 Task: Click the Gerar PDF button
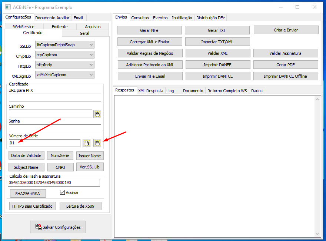[286, 65]
